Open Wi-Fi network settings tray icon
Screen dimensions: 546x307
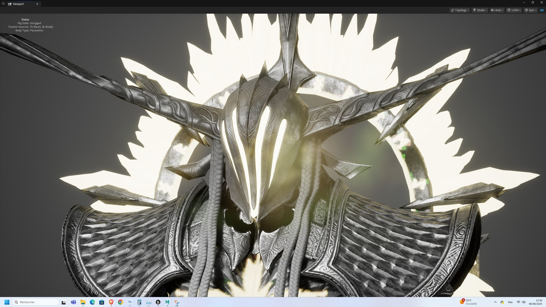click(518, 302)
